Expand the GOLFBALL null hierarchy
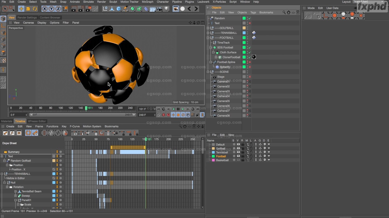The image size is (389, 218). click(x=208, y=28)
